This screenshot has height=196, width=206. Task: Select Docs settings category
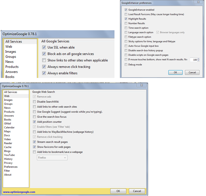(x=16, y=136)
